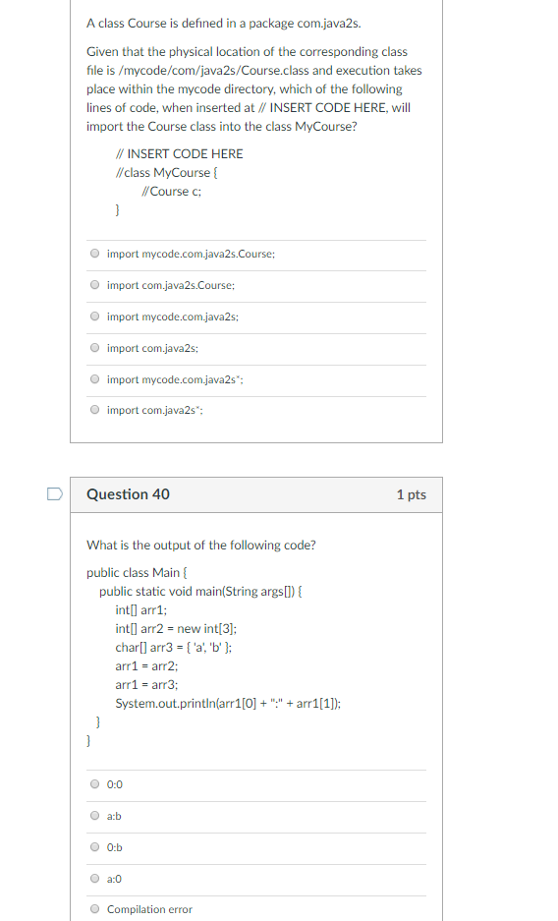
Task: Click the System.out.println code line
Action: coord(228,703)
